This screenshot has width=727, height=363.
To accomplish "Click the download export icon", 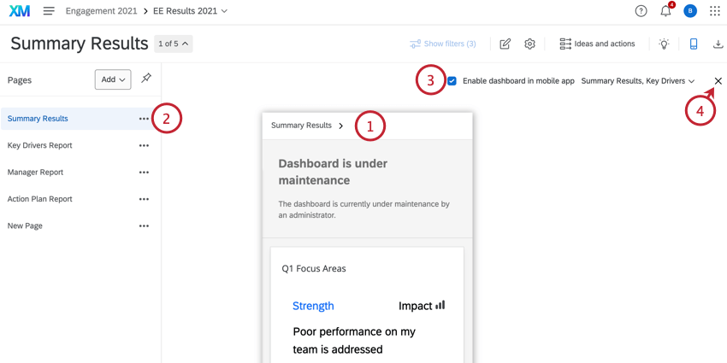I will (718, 44).
